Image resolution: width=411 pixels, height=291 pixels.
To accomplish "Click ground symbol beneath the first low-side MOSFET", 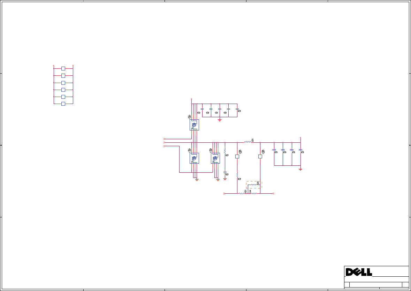I will pos(197,180).
